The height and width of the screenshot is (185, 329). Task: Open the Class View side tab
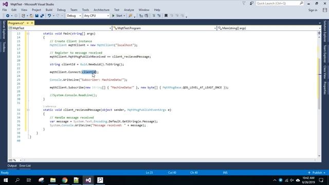325,72
